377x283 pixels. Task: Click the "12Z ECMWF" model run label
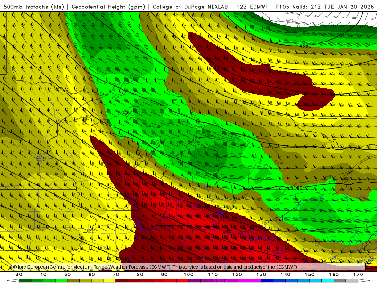252,7
